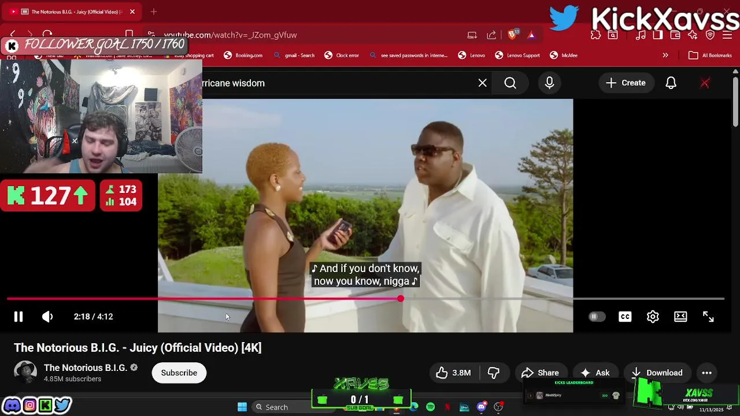Click the taskbar date 11/13/2025
Screen dimensions: 740x416
pos(711,410)
